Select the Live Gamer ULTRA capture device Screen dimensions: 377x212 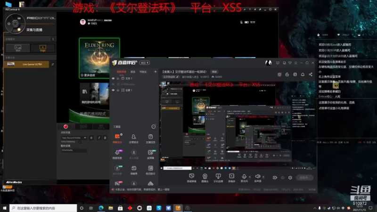(27, 64)
